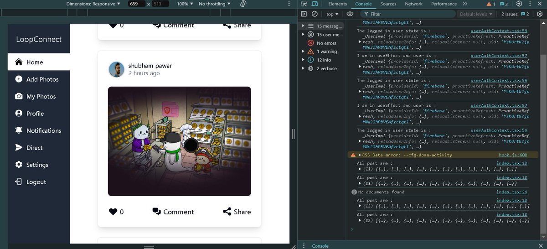The image size is (547, 249).
Task: Edit the viewport width field 659
Action: pos(137,4)
